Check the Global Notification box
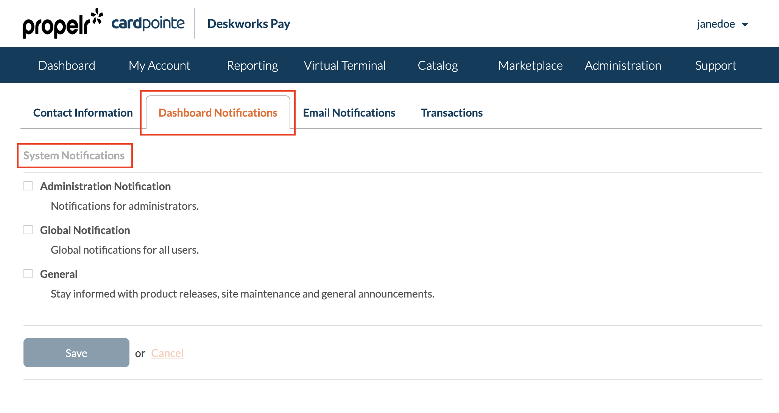The height and width of the screenshot is (413, 779). pyautogui.click(x=28, y=230)
